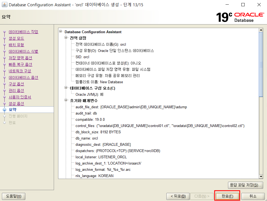Save response file with 응답 파일 저장(S) button
The width and height of the screenshot is (267, 201).
(x=245, y=185)
